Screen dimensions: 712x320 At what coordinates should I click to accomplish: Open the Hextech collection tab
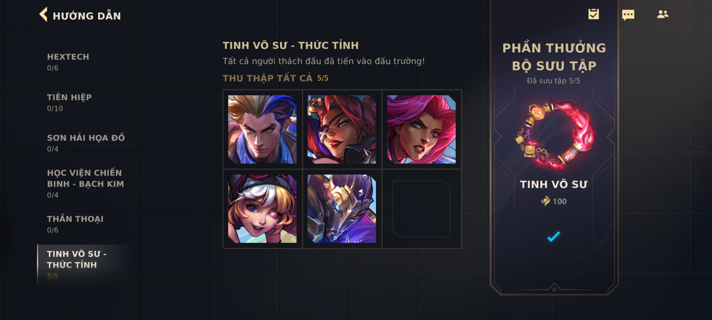tap(68, 62)
